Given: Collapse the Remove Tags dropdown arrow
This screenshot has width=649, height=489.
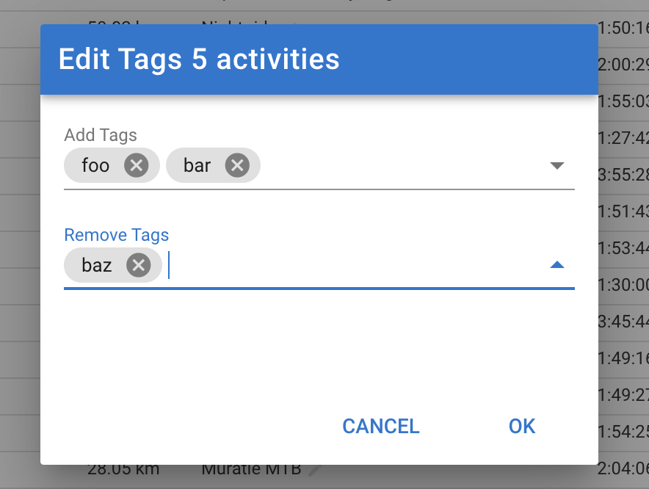Looking at the screenshot, I should pyautogui.click(x=557, y=264).
